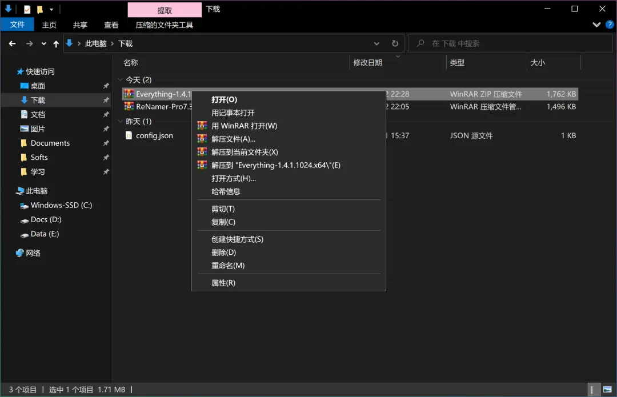The width and height of the screenshot is (617, 397).
Task: Choose 重命名(M) from context menu
Action: 289,266
